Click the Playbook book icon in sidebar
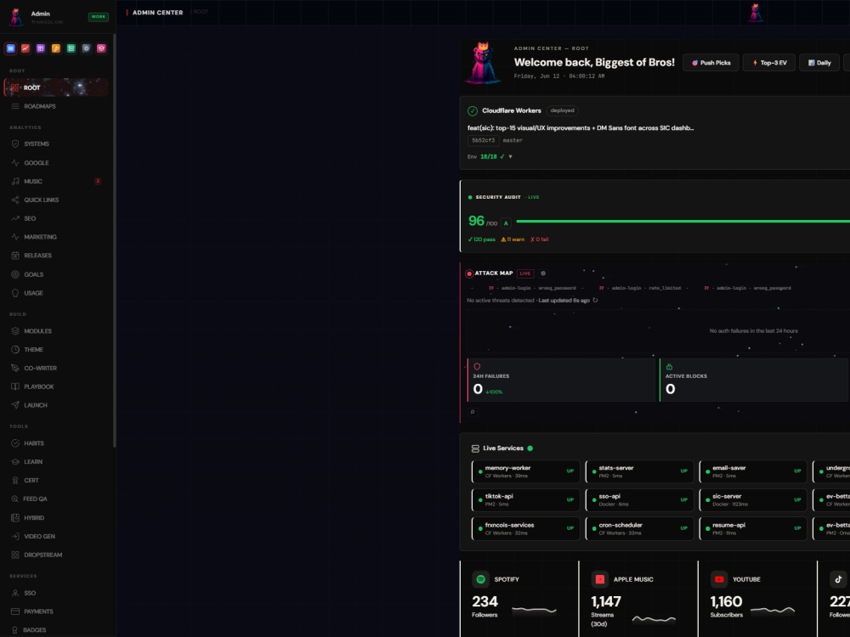This screenshot has width=850, height=637. 15,386
